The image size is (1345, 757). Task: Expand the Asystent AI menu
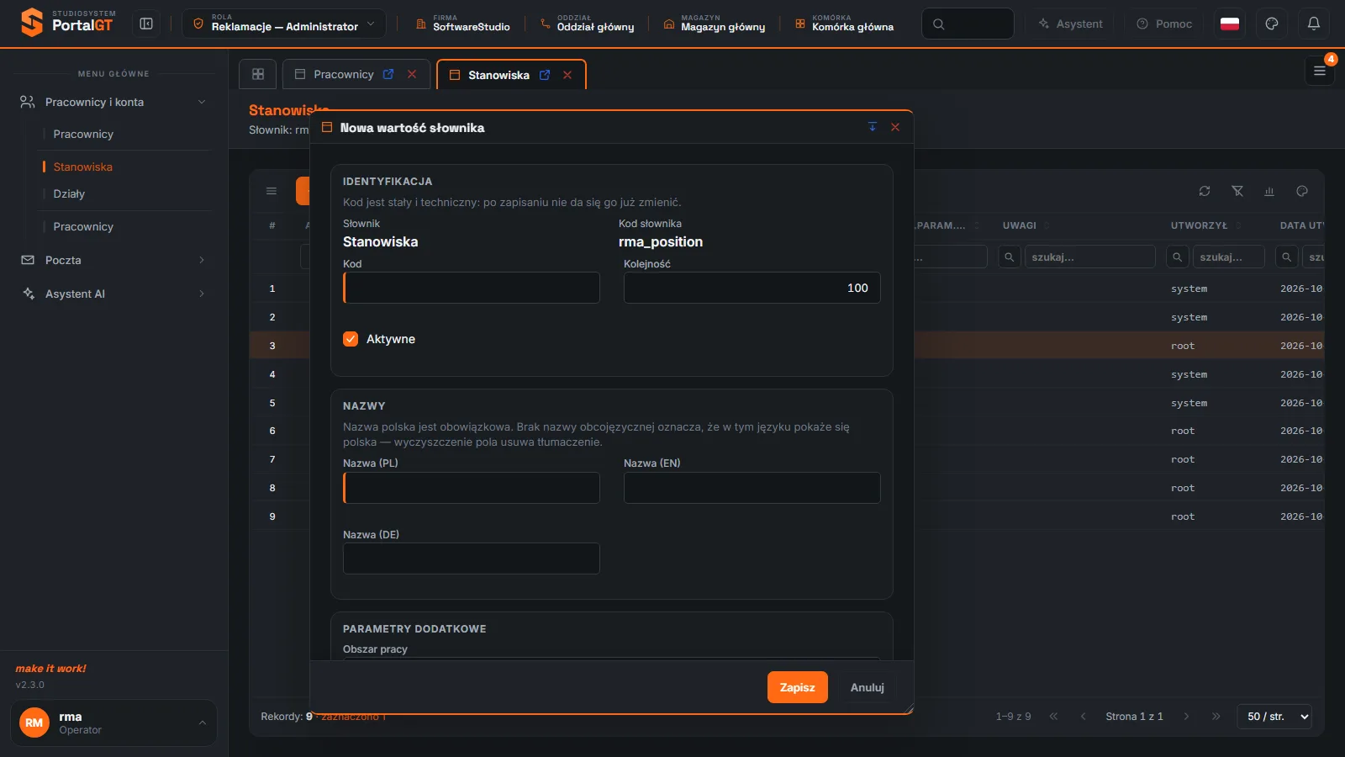click(x=113, y=294)
